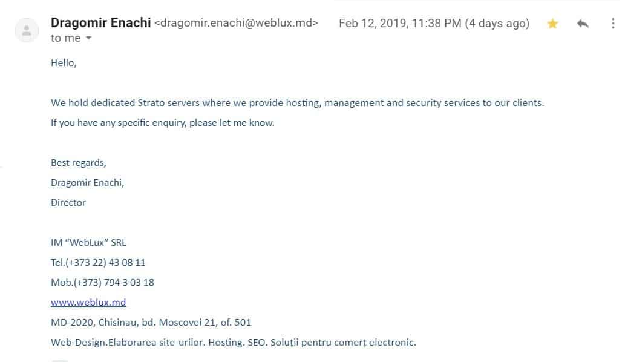Click the Feb 12, 2019 timestamp
The height and width of the screenshot is (362, 625).
coord(434,23)
